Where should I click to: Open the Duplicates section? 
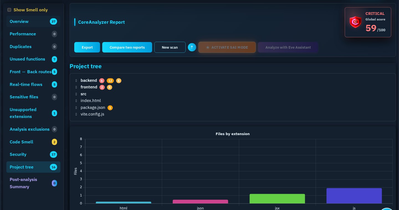tap(33, 47)
